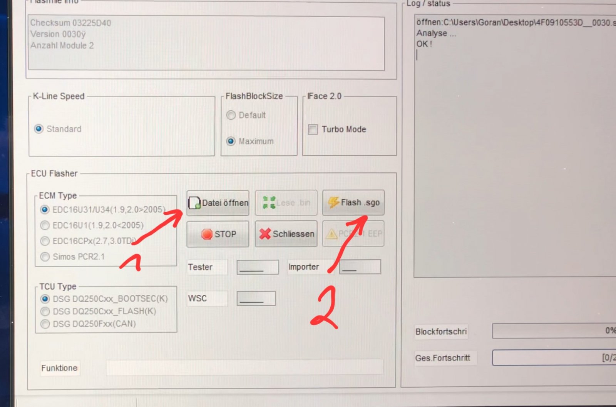Click the WSC input field

click(256, 299)
